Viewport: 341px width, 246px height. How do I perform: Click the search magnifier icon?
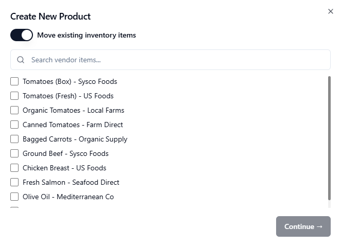coord(21,60)
